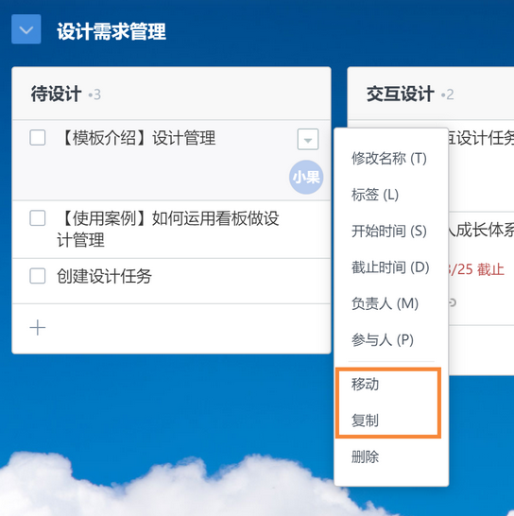This screenshot has width=514, height=516.
Task: Open the blue project dropdown beside 设计需求管理
Action: point(26,29)
